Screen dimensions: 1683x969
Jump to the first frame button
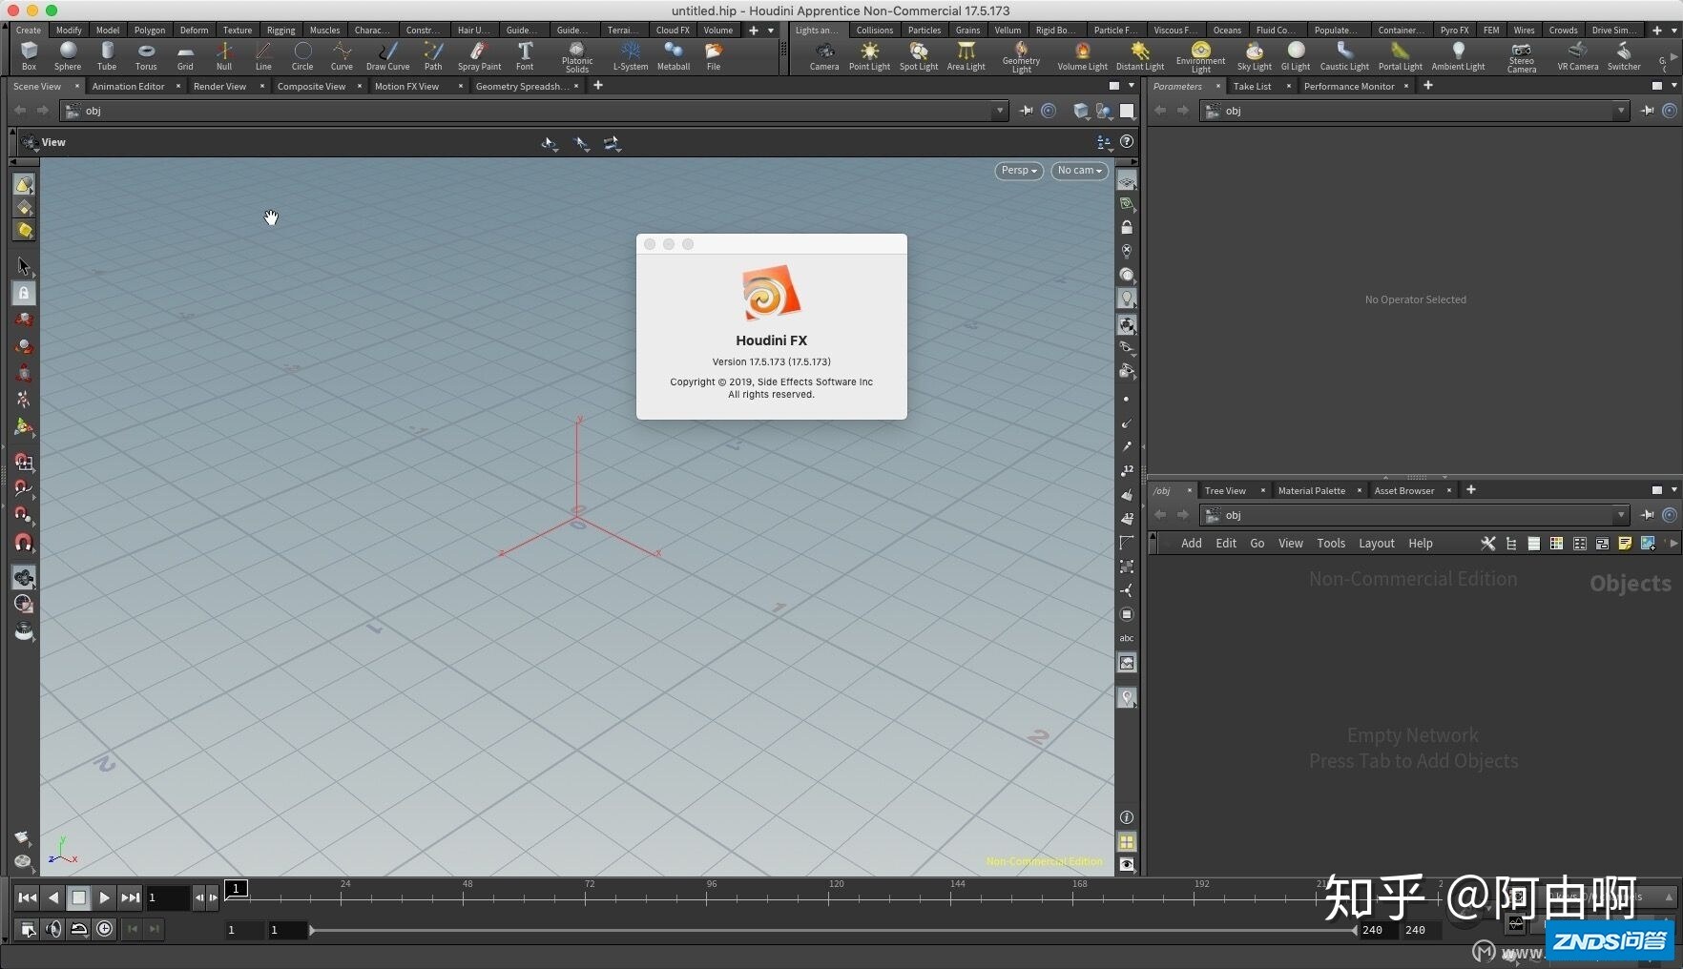(x=28, y=897)
